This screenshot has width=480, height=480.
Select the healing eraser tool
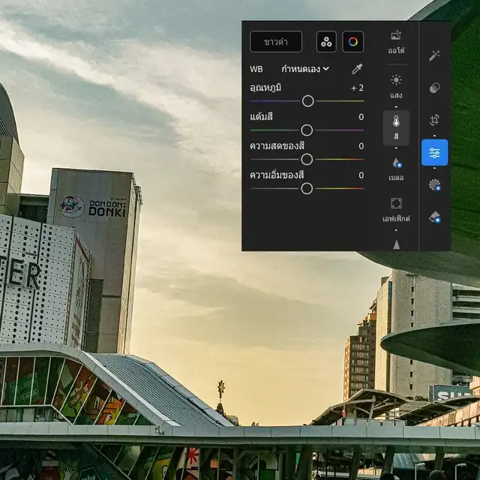[x=434, y=217]
